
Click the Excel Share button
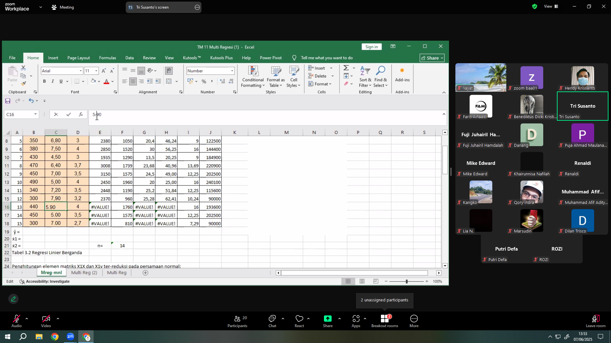tap(432, 58)
